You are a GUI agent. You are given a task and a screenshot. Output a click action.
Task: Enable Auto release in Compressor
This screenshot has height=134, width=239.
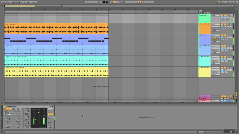[x=27, y=127]
